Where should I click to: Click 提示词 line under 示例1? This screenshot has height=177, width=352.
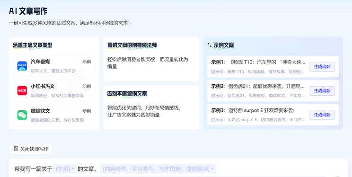258,72
